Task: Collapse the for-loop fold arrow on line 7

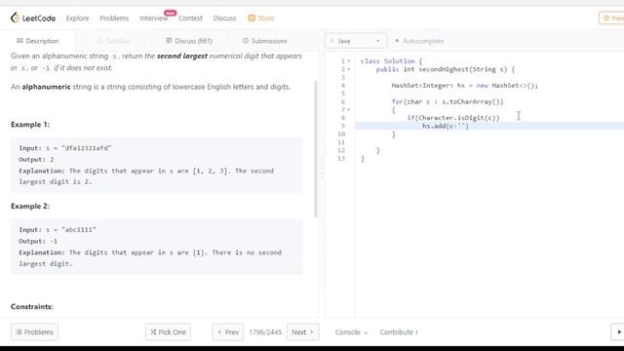Action: coord(349,109)
